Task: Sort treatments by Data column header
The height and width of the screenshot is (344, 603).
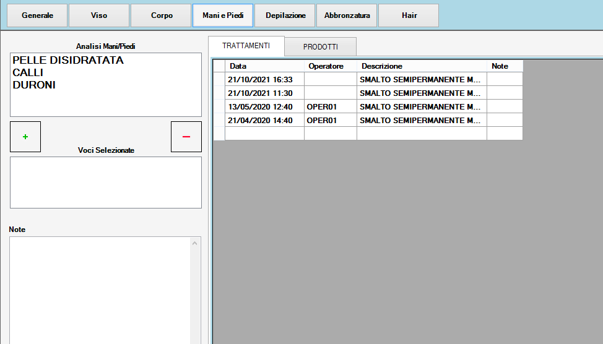Action: pyautogui.click(x=264, y=66)
